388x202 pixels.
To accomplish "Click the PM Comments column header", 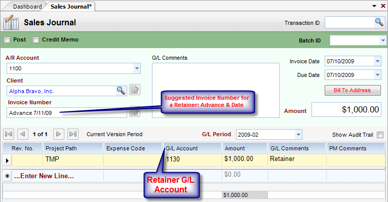I will click(x=356, y=148).
